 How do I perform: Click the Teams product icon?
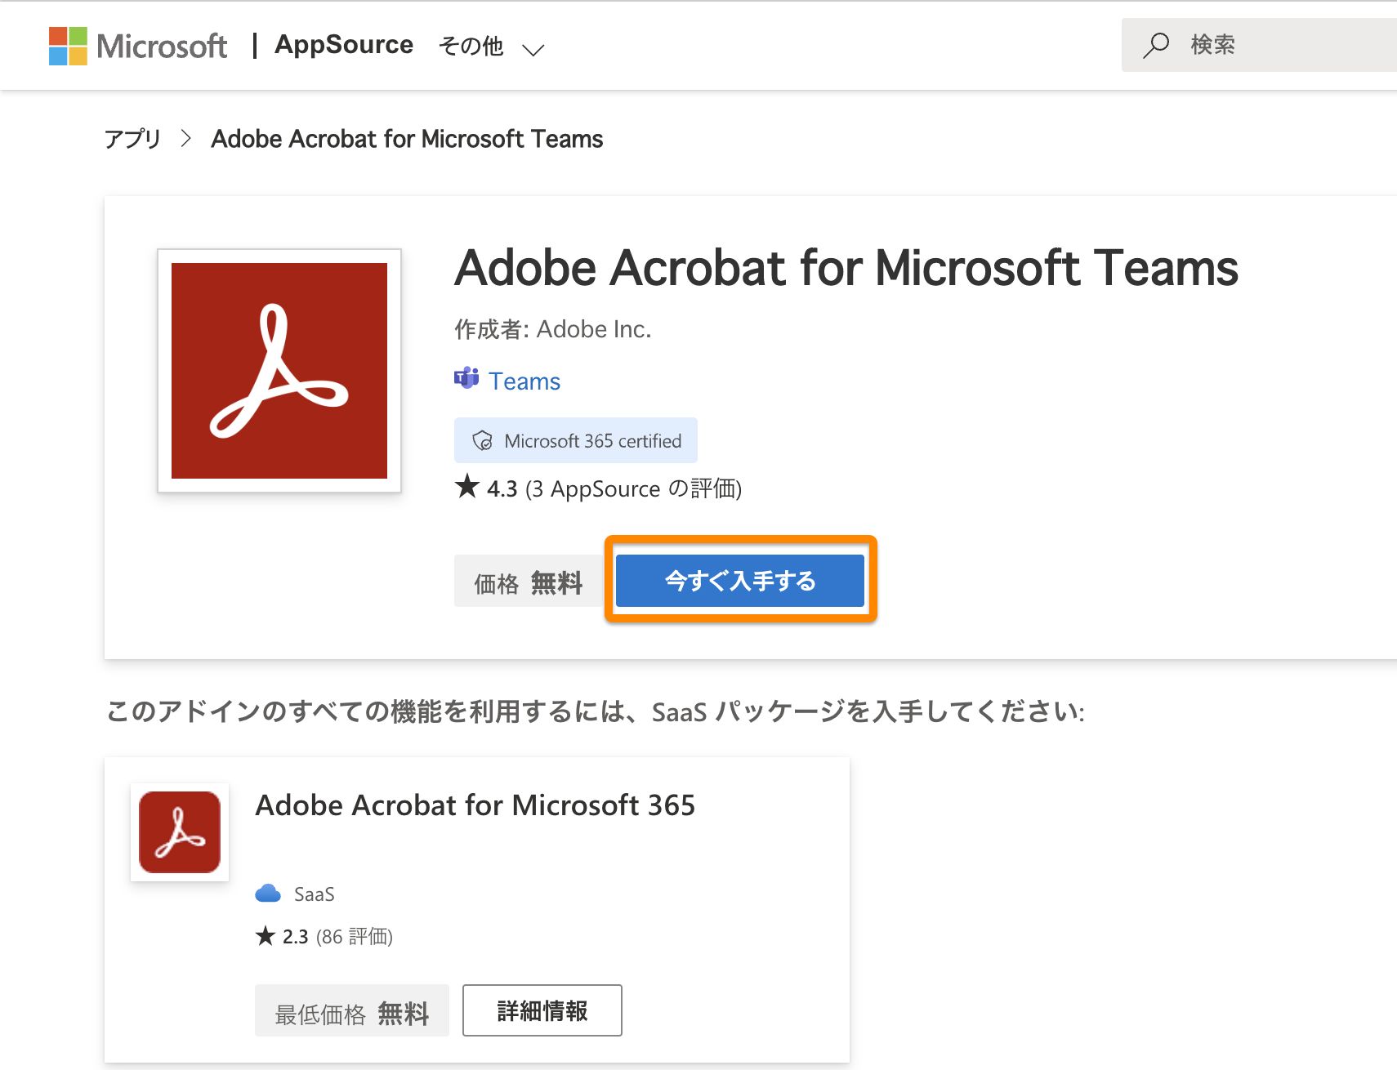[x=466, y=378]
